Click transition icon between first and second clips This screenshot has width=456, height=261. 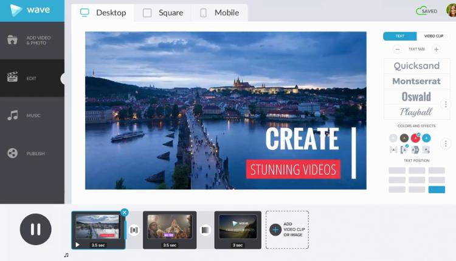tap(134, 230)
